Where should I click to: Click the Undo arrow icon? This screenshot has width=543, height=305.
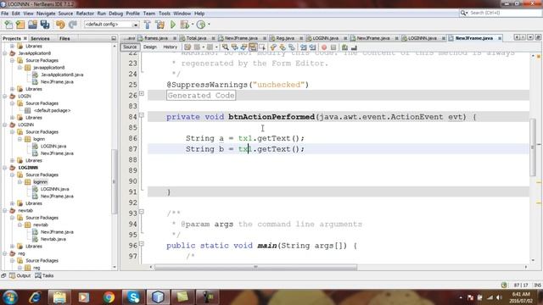[60, 25]
